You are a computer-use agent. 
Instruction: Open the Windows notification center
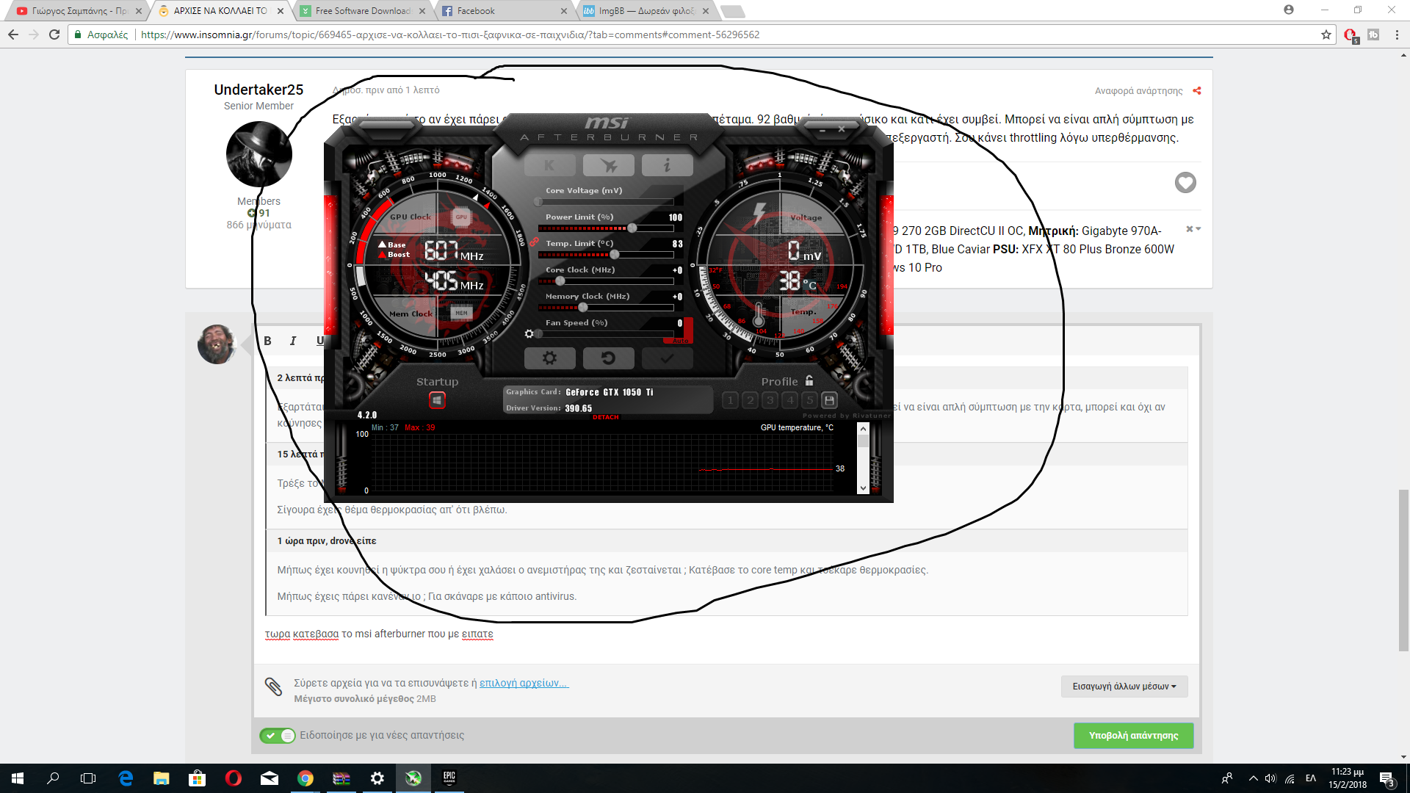(1387, 778)
